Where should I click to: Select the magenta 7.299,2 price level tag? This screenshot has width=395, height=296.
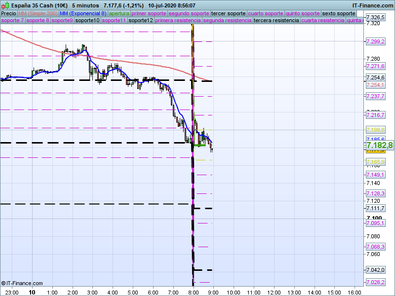[375, 41]
